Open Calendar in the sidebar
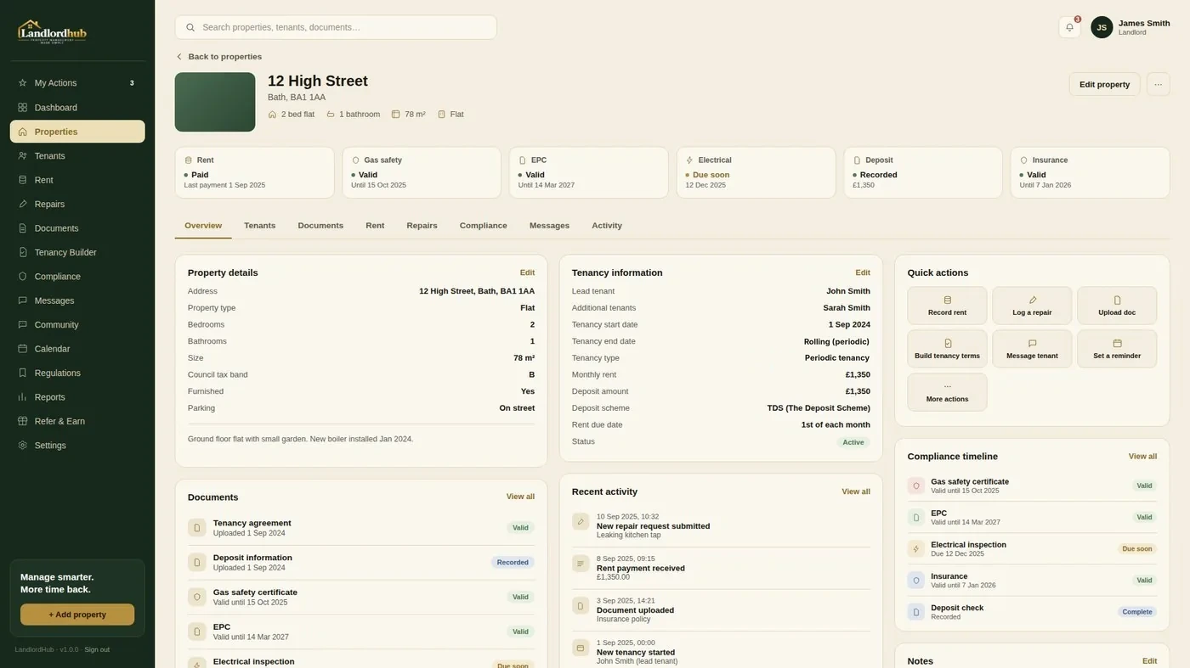 77,349
